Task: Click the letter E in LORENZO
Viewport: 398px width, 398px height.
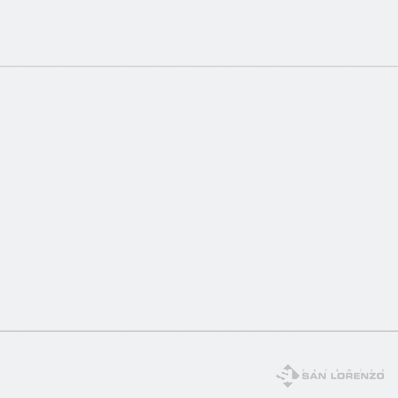Action: click(357, 376)
